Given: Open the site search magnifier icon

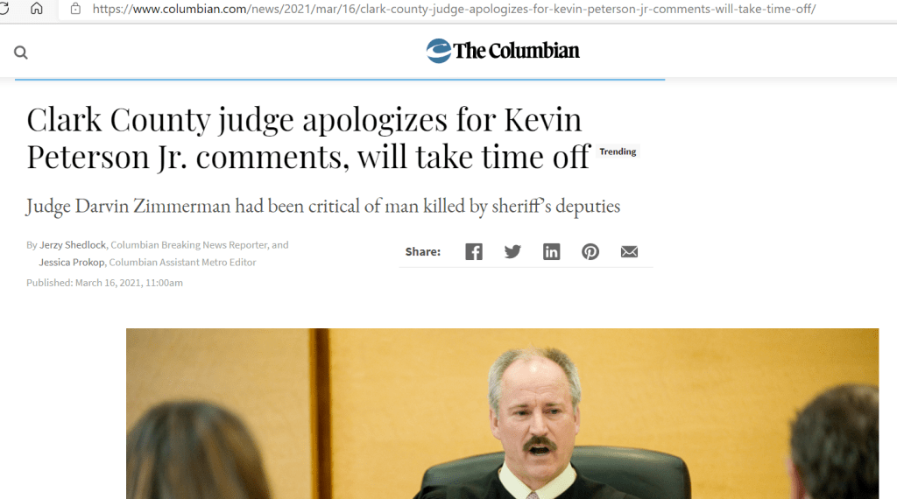Looking at the screenshot, I should pyautogui.click(x=21, y=53).
